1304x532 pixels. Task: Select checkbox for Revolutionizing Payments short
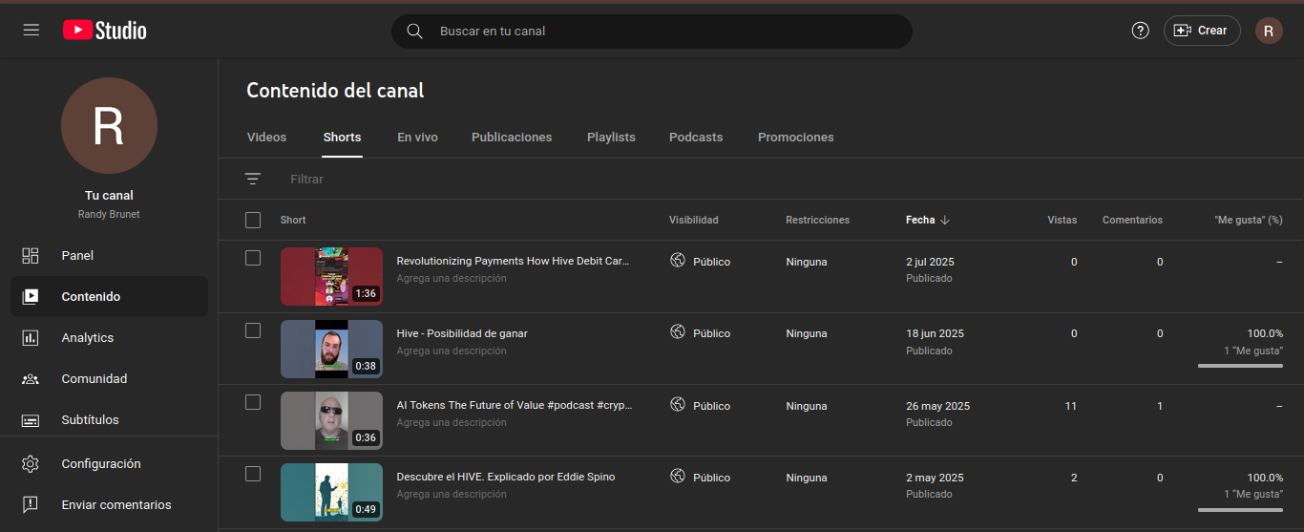(253, 258)
